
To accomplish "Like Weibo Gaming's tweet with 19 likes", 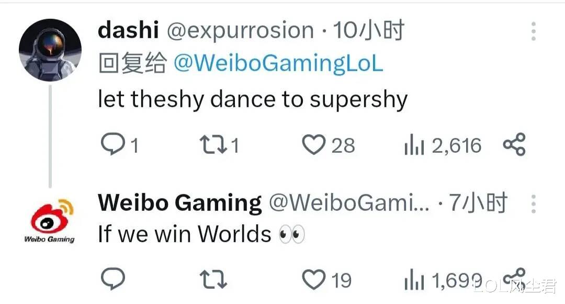I will click(313, 279).
